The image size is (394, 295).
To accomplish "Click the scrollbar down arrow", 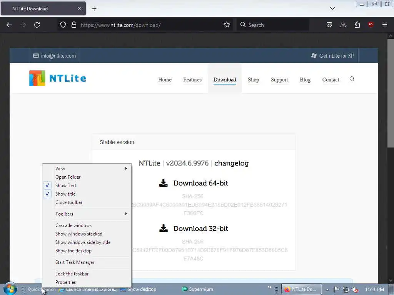I will point(391,280).
